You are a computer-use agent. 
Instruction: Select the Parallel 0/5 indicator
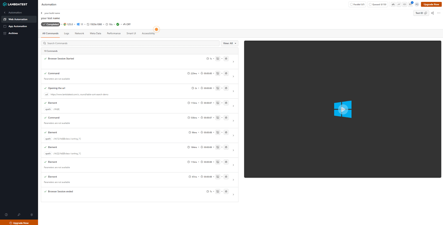tap(357, 4)
